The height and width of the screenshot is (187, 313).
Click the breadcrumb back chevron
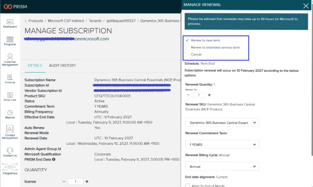pos(26,21)
